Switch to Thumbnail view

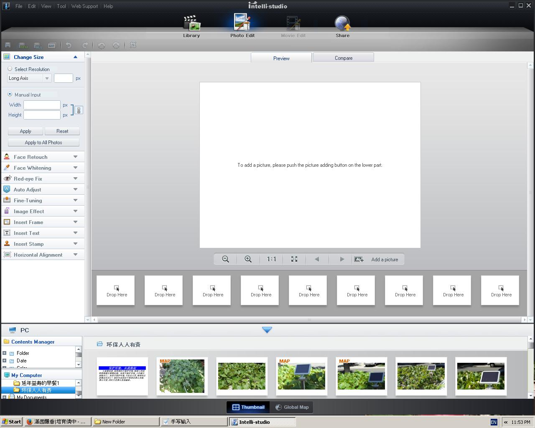point(248,407)
